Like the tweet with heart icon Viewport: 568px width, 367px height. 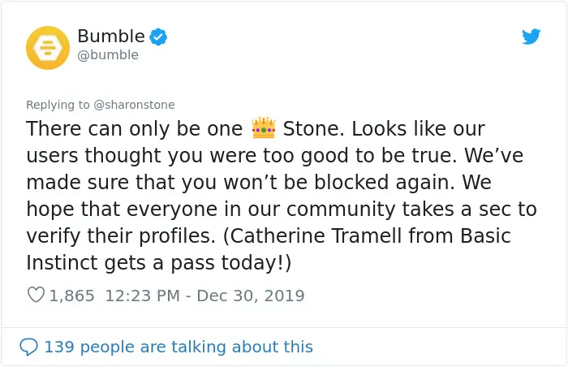[36, 295]
